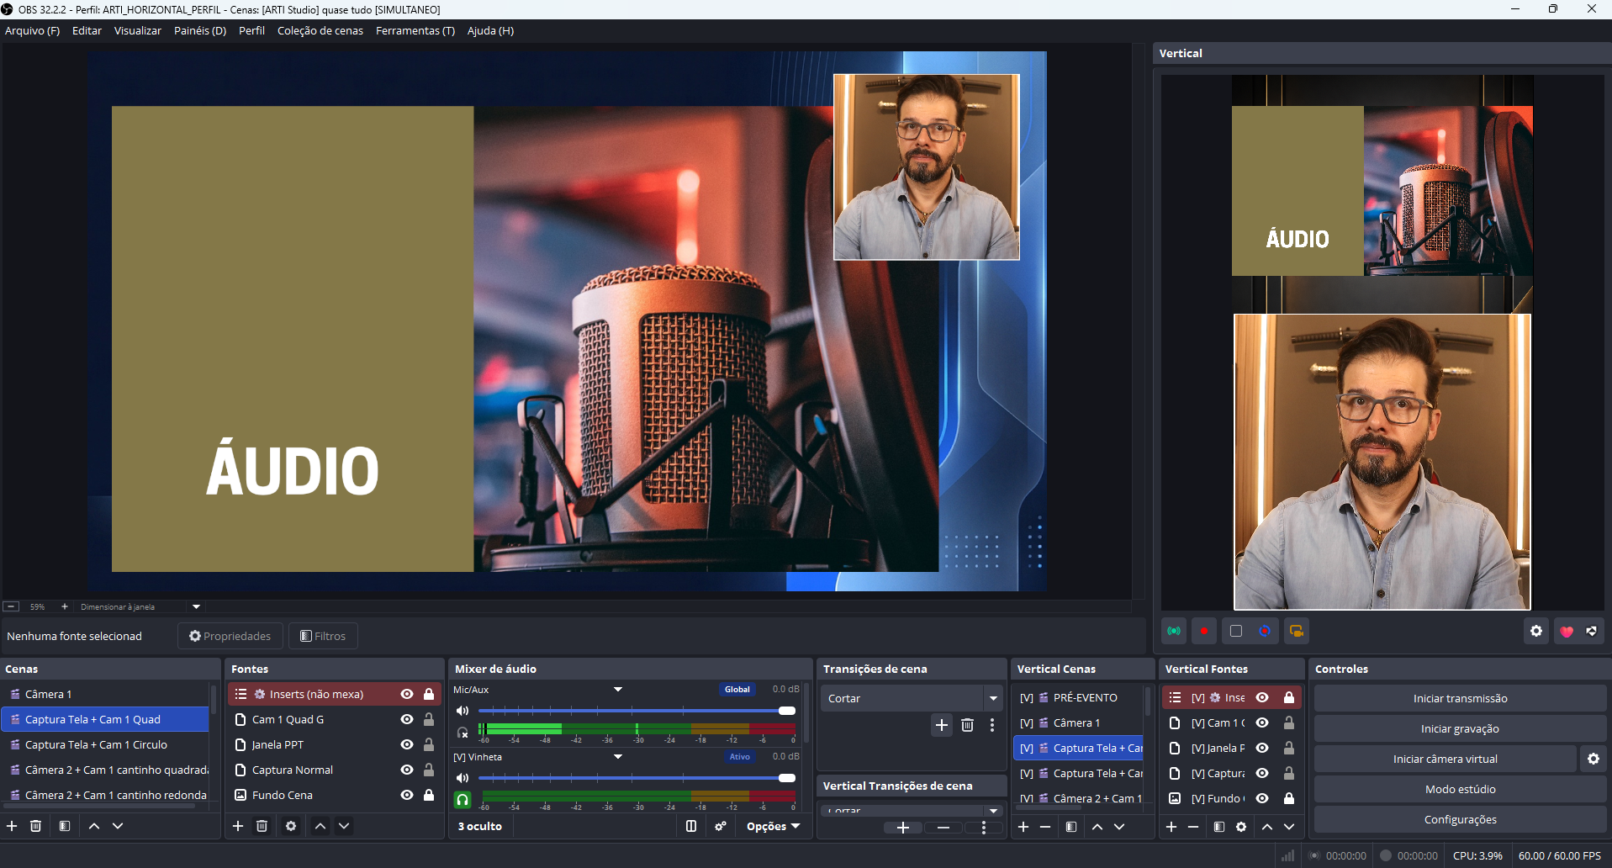The width and height of the screenshot is (1612, 868).
Task: Hide the [V] Fundo vertical source
Action: tap(1262, 798)
